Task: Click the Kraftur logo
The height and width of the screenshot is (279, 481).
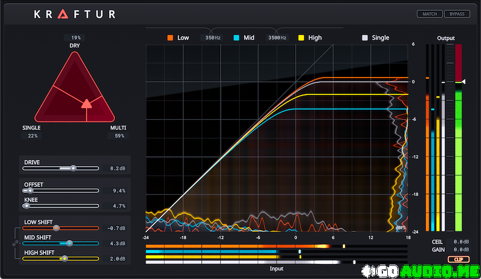Action: click(75, 14)
